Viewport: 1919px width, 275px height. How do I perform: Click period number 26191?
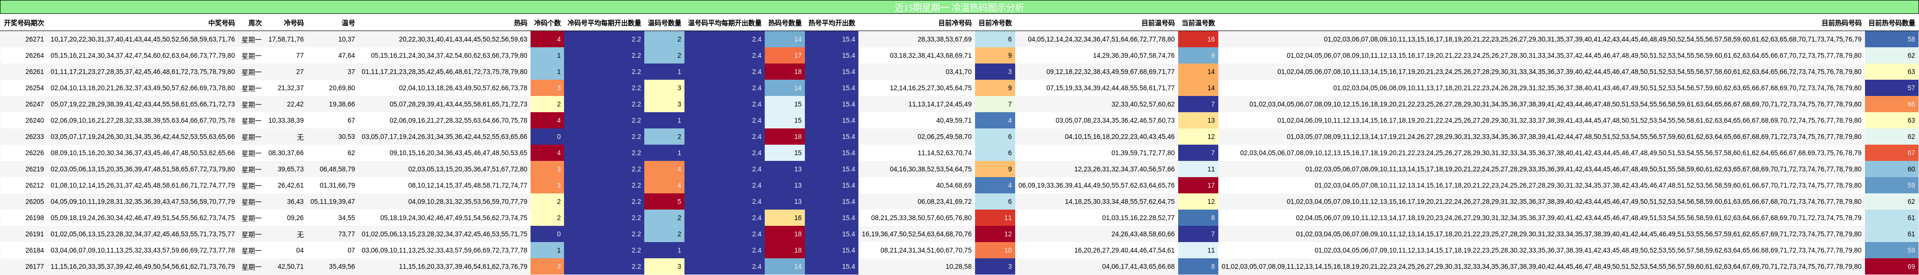(x=34, y=234)
